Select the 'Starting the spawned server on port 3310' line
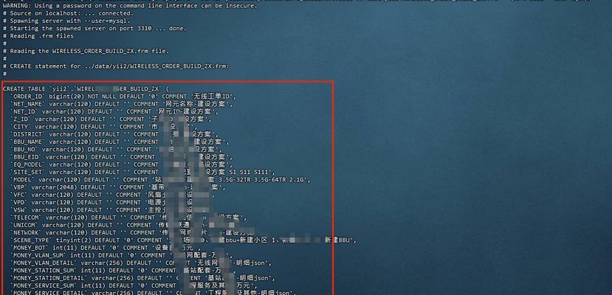 click(x=94, y=29)
